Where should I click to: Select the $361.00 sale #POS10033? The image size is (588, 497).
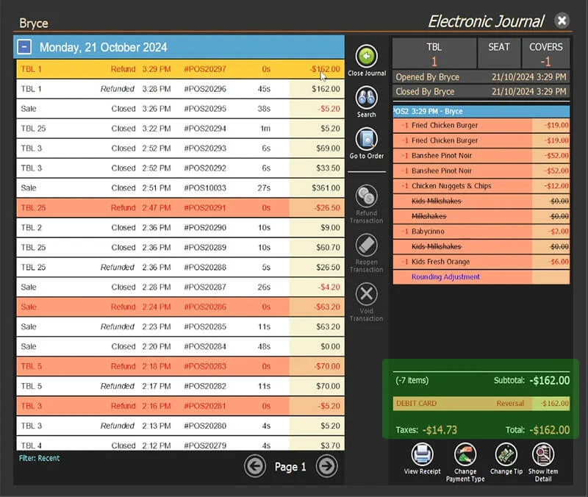pos(180,188)
